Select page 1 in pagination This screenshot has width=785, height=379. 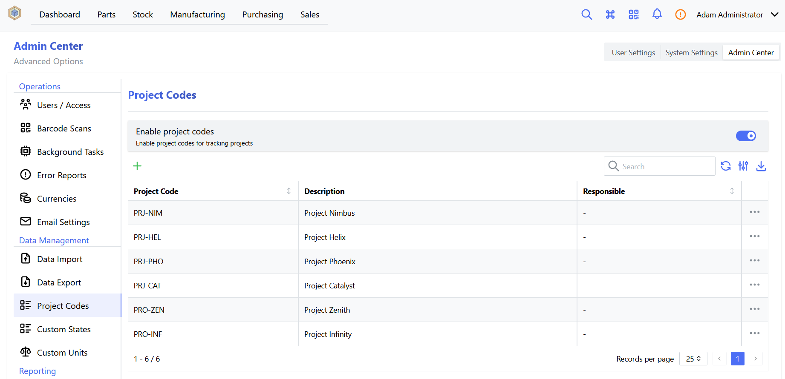point(737,359)
